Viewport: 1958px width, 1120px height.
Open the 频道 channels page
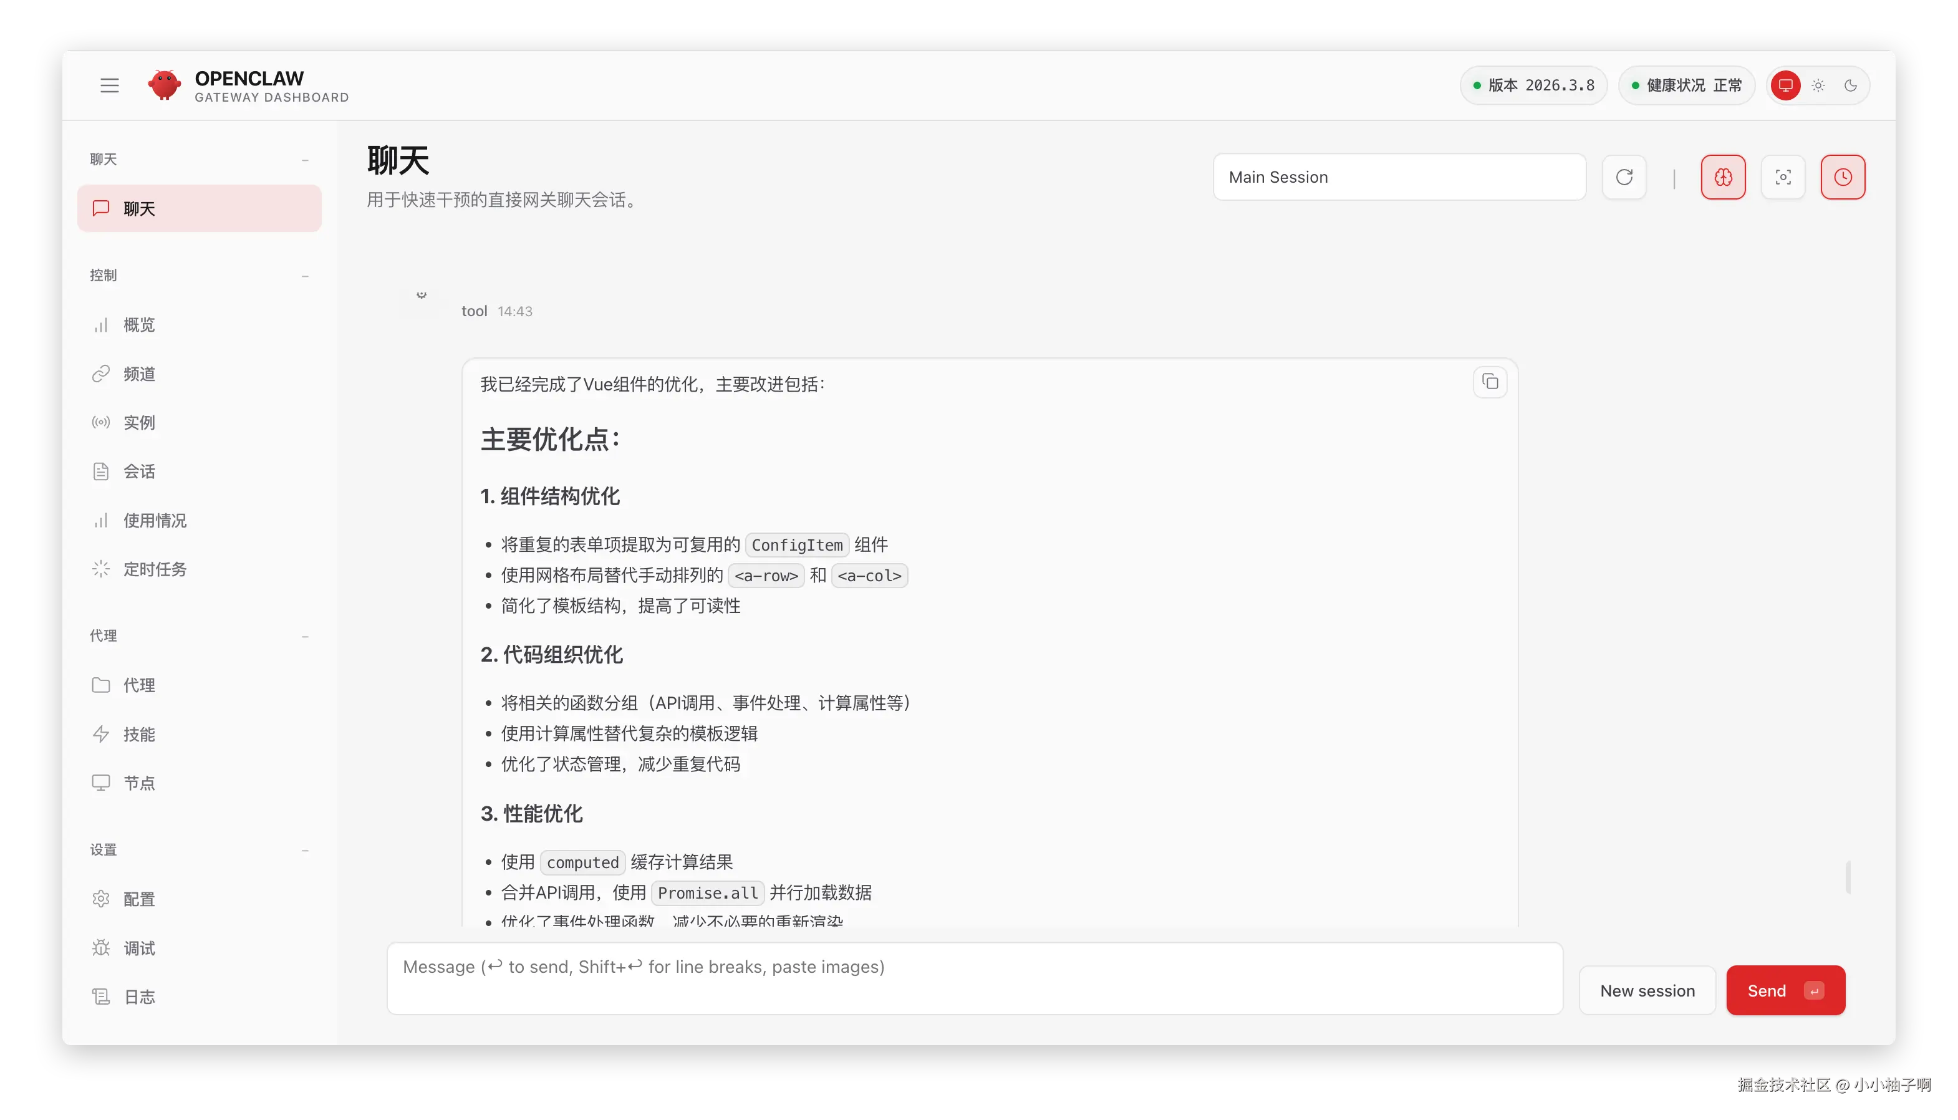pyautogui.click(x=139, y=374)
